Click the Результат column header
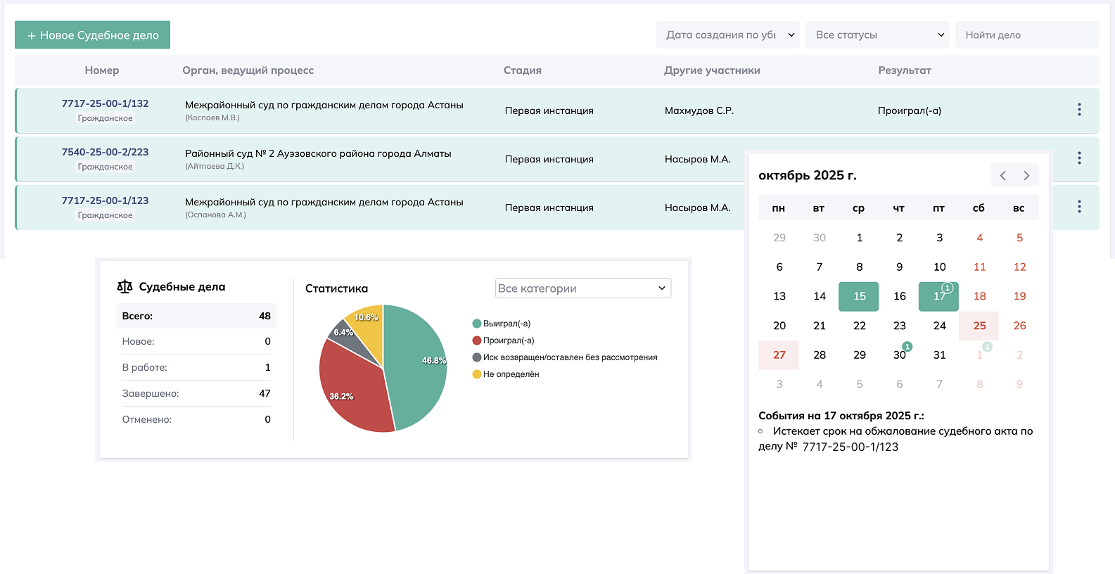The width and height of the screenshot is (1115, 574). click(904, 70)
